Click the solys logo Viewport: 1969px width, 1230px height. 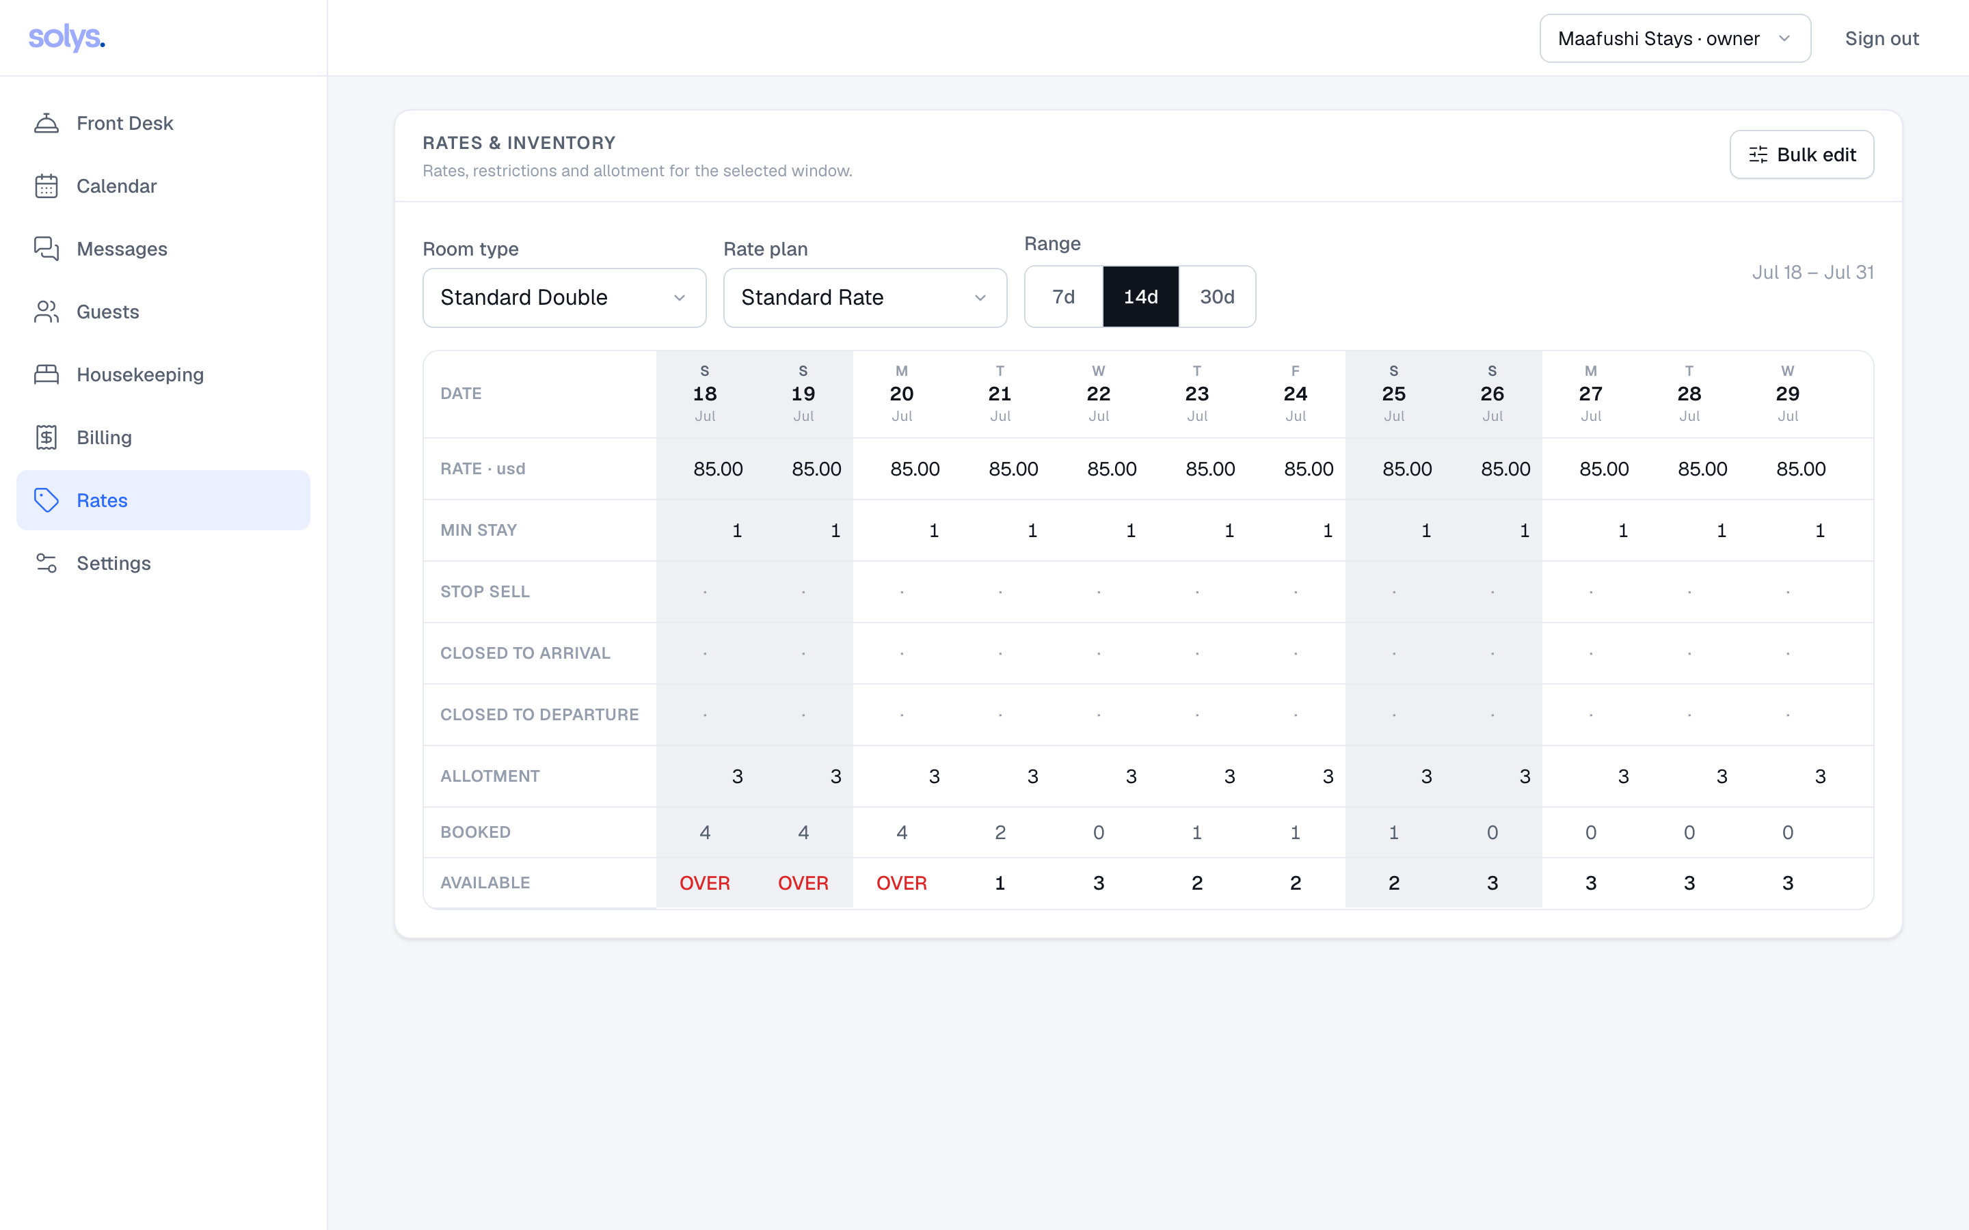click(67, 38)
